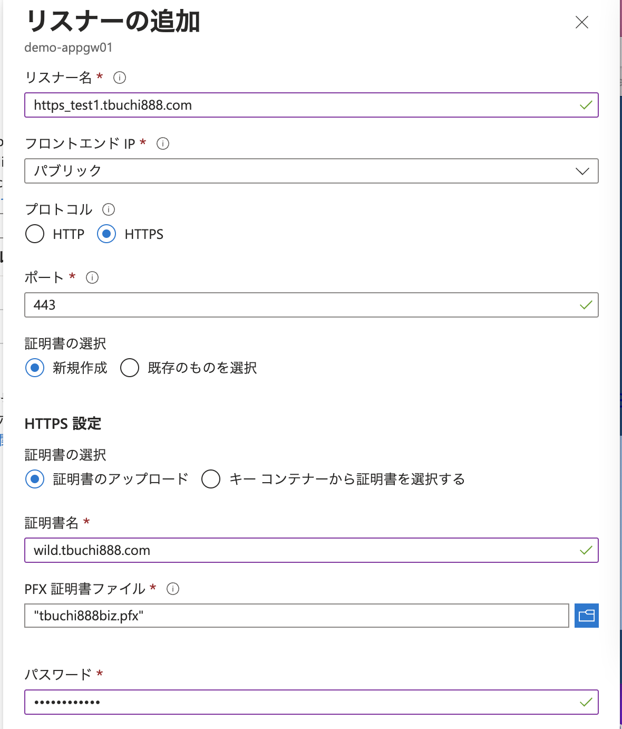Choose 既存のものを選択 for certificate selection

click(x=129, y=368)
